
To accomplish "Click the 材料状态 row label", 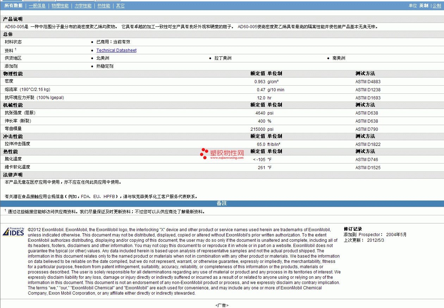I will 13,42.
